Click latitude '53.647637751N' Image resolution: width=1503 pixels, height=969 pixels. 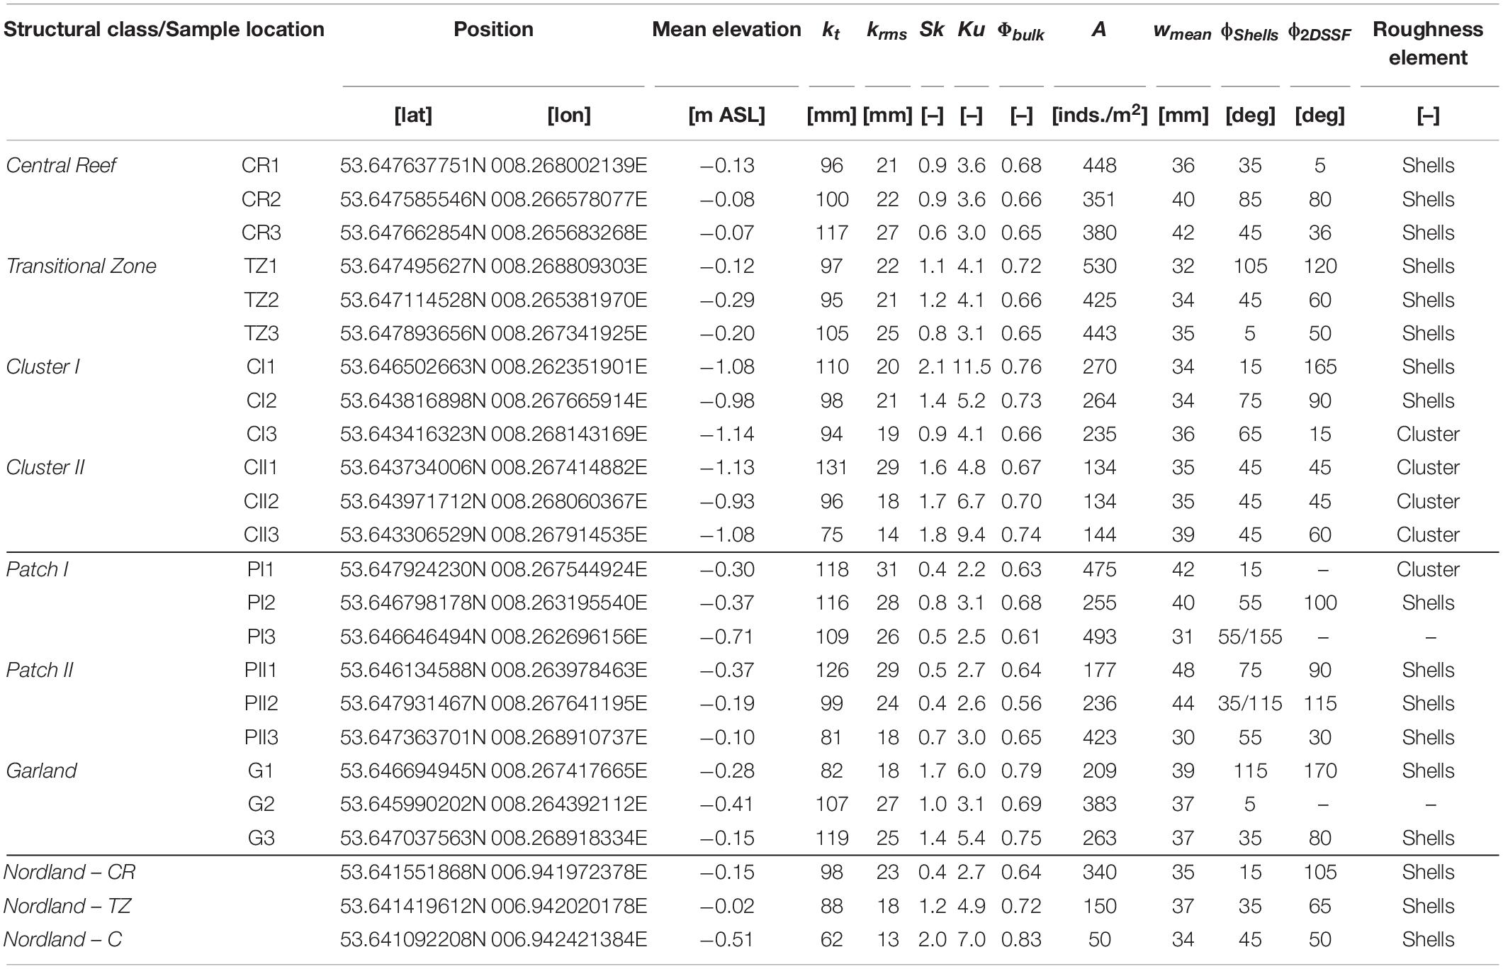tap(413, 166)
